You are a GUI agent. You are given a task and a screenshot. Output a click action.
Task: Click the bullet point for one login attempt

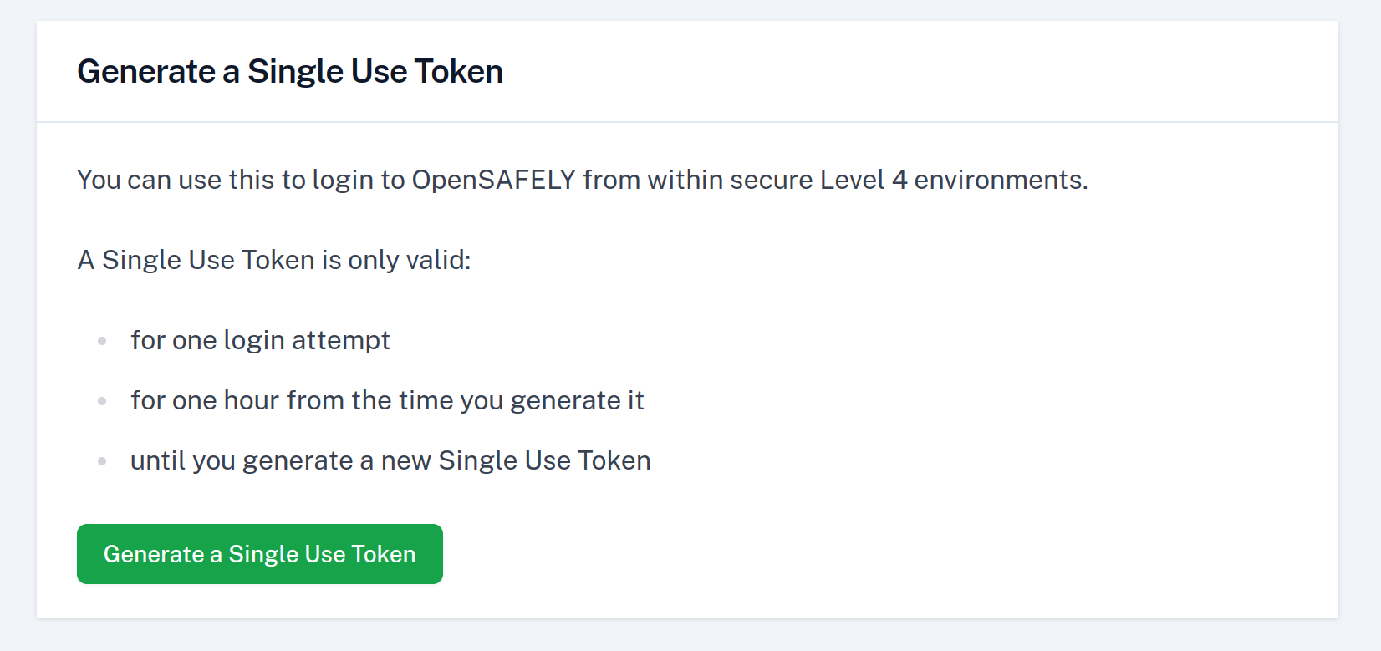point(260,339)
